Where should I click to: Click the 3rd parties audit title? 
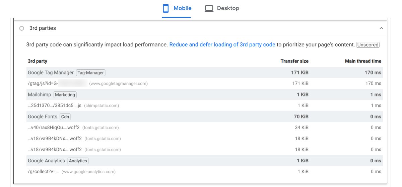(x=43, y=28)
